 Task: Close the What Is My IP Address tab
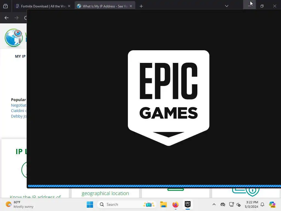click(131, 6)
